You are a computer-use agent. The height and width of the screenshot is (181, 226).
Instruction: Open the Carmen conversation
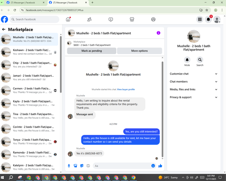[29, 90]
